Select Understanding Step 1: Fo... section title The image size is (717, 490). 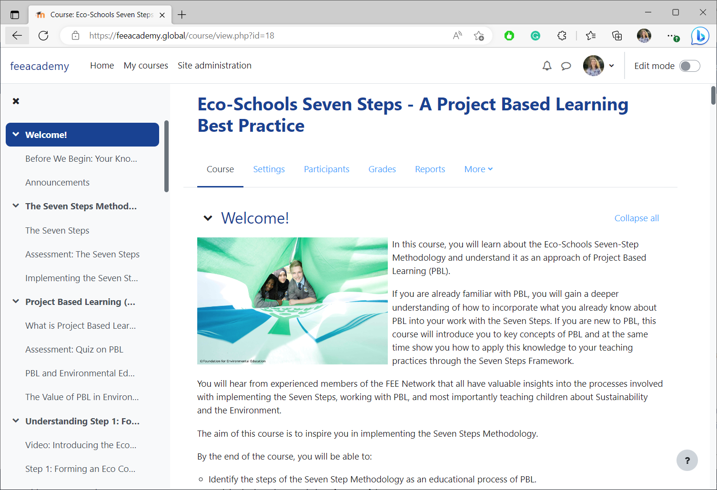[x=82, y=421]
